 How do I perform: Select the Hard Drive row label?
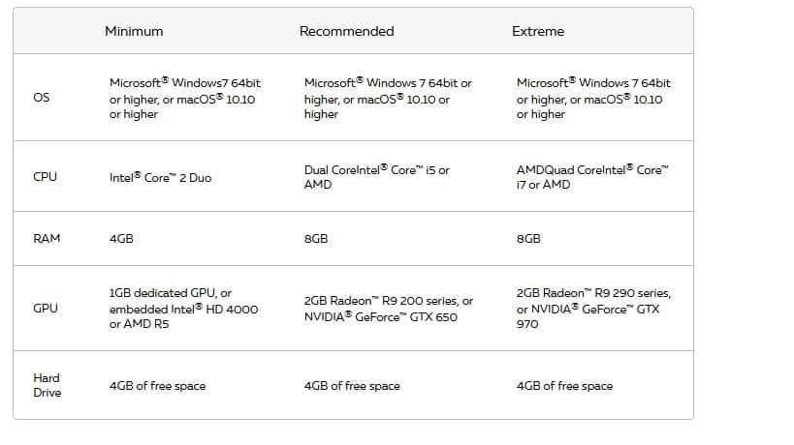coord(48,385)
